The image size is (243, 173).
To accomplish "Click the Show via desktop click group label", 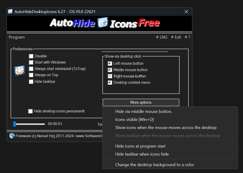I will (123, 56).
